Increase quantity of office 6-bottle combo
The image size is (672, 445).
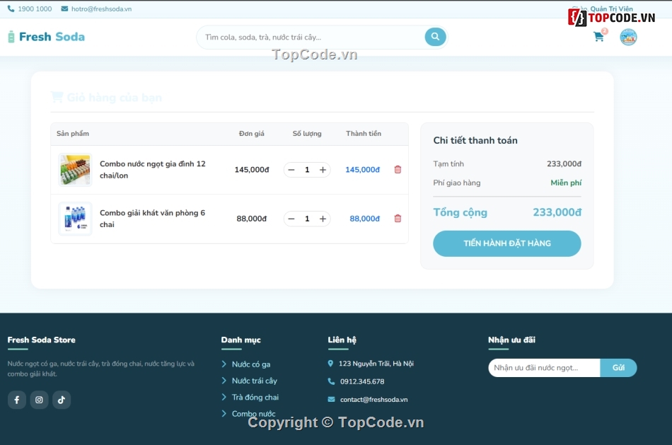[x=323, y=219]
